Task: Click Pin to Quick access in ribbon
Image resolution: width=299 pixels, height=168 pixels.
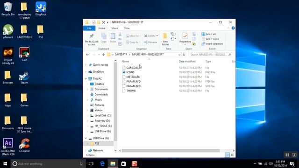Action: click(92, 39)
